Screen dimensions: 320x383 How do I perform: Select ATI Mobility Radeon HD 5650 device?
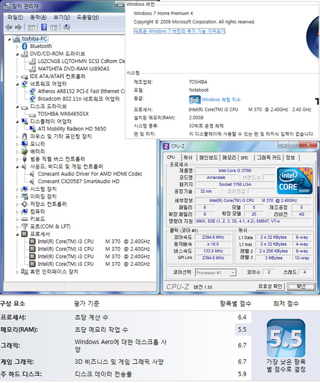coord(72,129)
